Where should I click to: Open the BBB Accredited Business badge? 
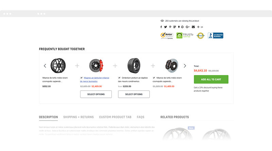coord(216,35)
